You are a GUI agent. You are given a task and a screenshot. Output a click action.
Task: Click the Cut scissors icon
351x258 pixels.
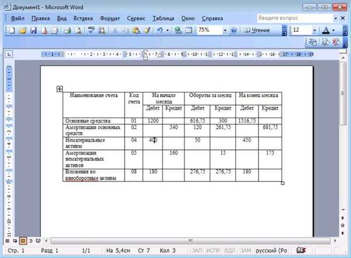click(115, 30)
